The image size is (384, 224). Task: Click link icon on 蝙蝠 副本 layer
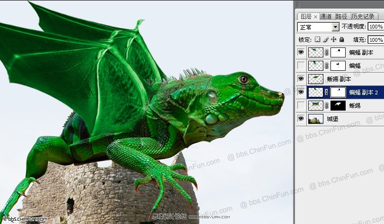click(x=327, y=52)
